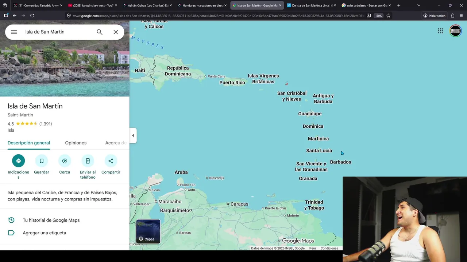Screen dimensions: 467x262
Task: Click the Guadalupe map label
Action: pos(310,114)
